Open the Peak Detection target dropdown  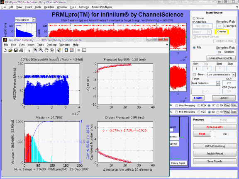coord(218,83)
